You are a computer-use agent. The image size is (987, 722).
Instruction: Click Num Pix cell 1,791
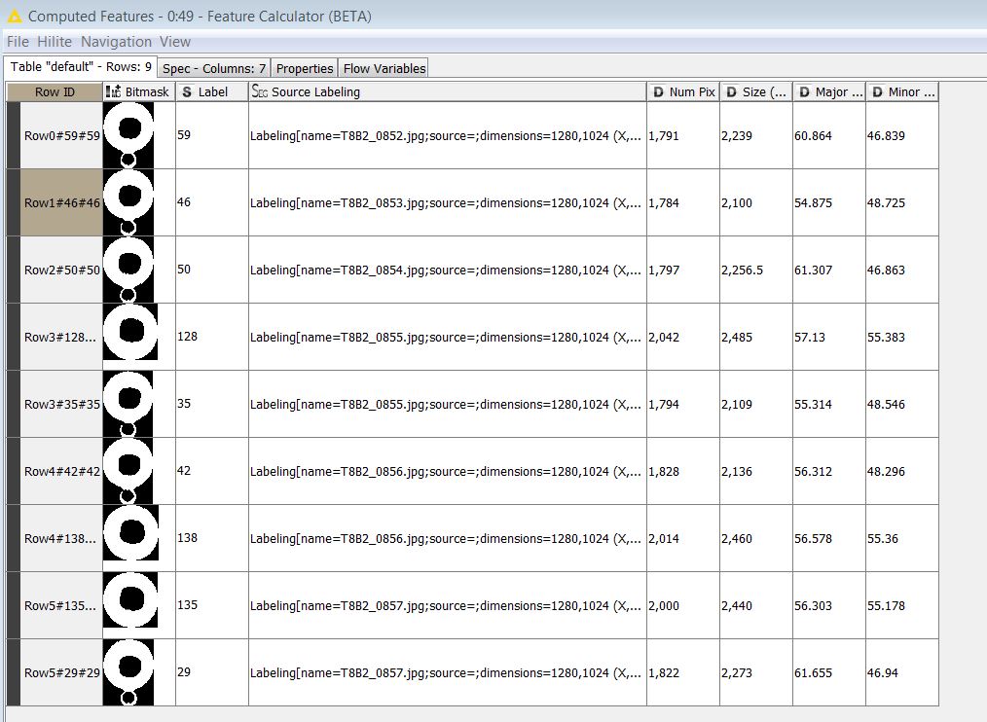point(683,135)
